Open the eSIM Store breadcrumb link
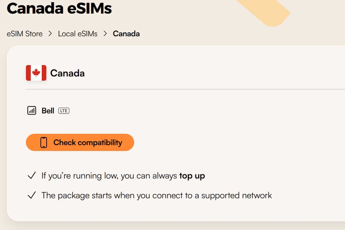345x230 pixels. [x=24, y=34]
